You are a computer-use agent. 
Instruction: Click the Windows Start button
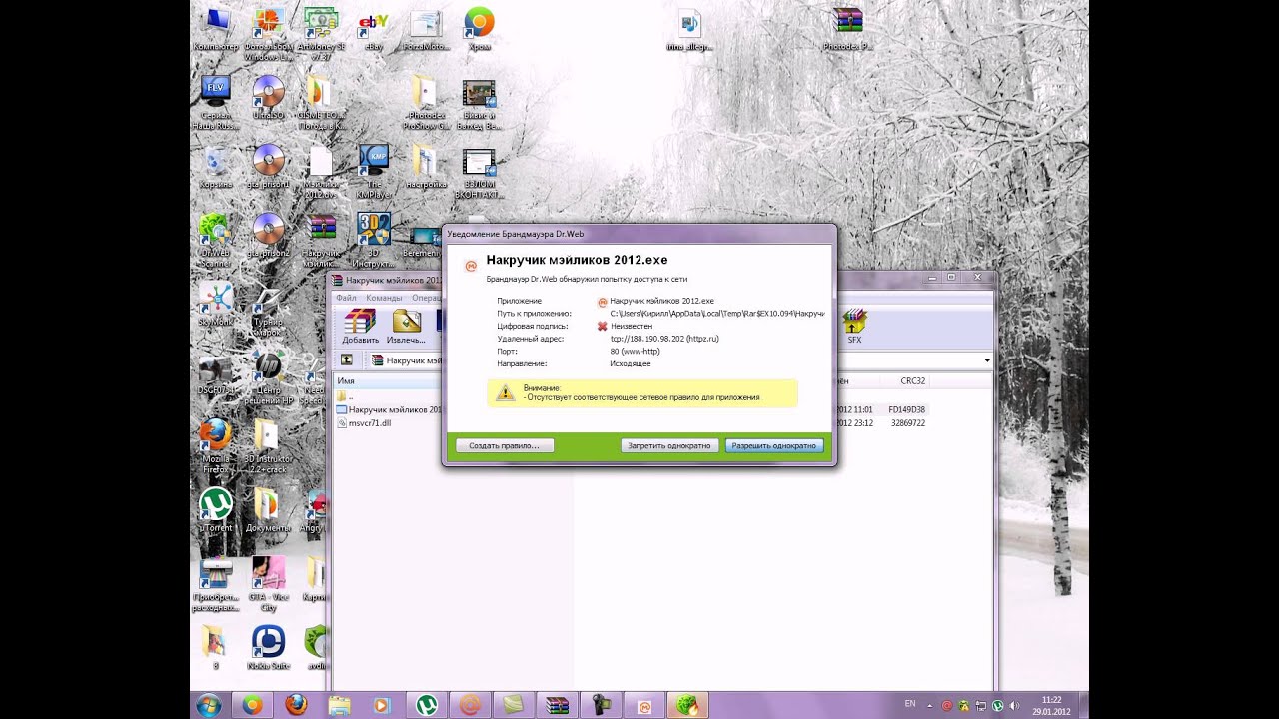[210, 705]
